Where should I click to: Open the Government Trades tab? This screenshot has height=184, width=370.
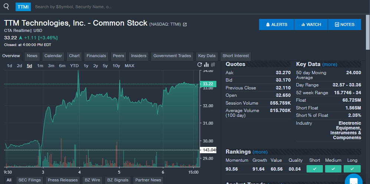point(172,56)
